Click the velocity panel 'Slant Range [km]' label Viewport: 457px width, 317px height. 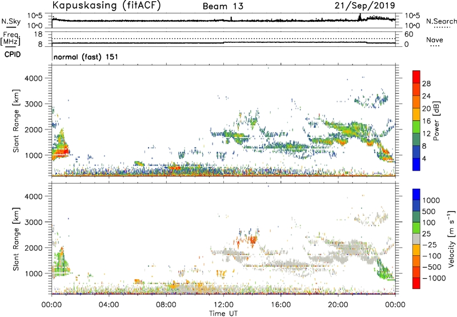click(16, 239)
